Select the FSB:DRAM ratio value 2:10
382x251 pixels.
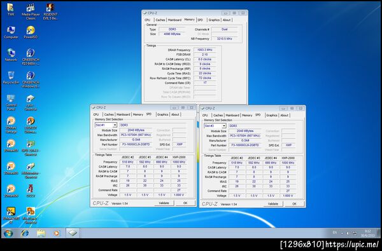click(205, 55)
